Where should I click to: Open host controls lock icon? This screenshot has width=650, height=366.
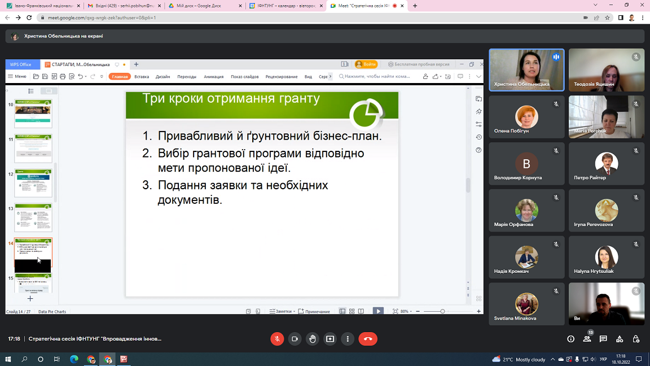pos(636,339)
